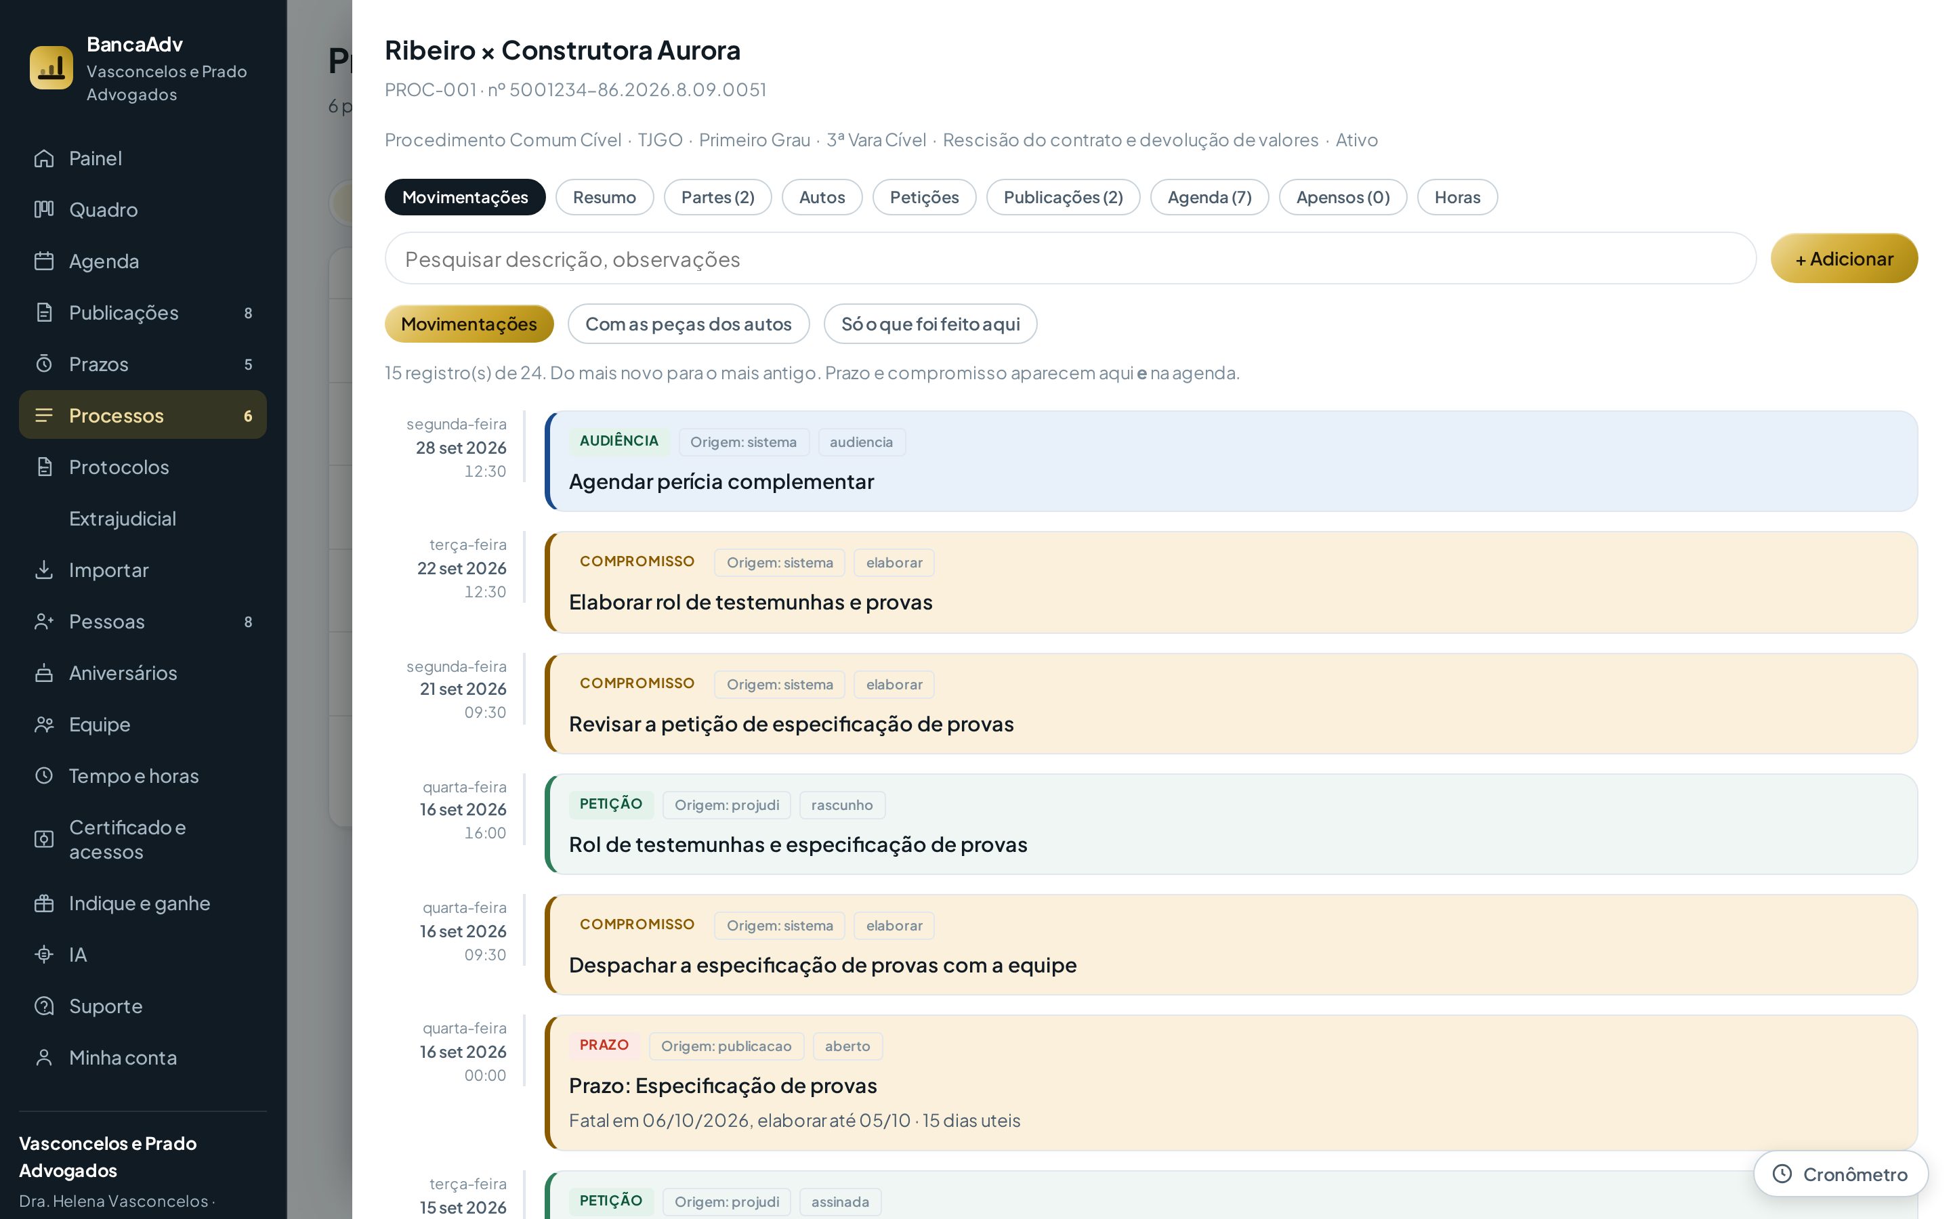
Task: Click the Suporte help icon
Action: [x=44, y=1006]
